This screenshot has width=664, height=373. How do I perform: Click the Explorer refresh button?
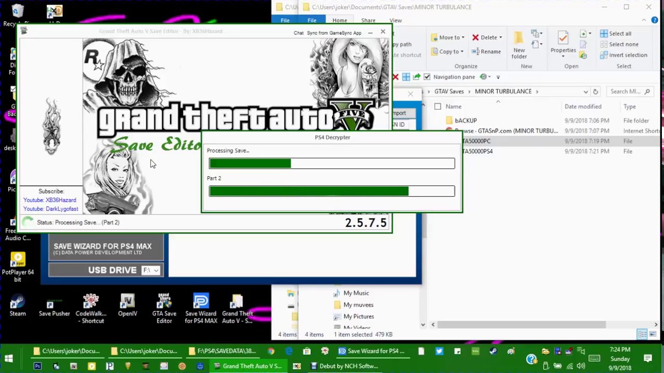coord(596,92)
